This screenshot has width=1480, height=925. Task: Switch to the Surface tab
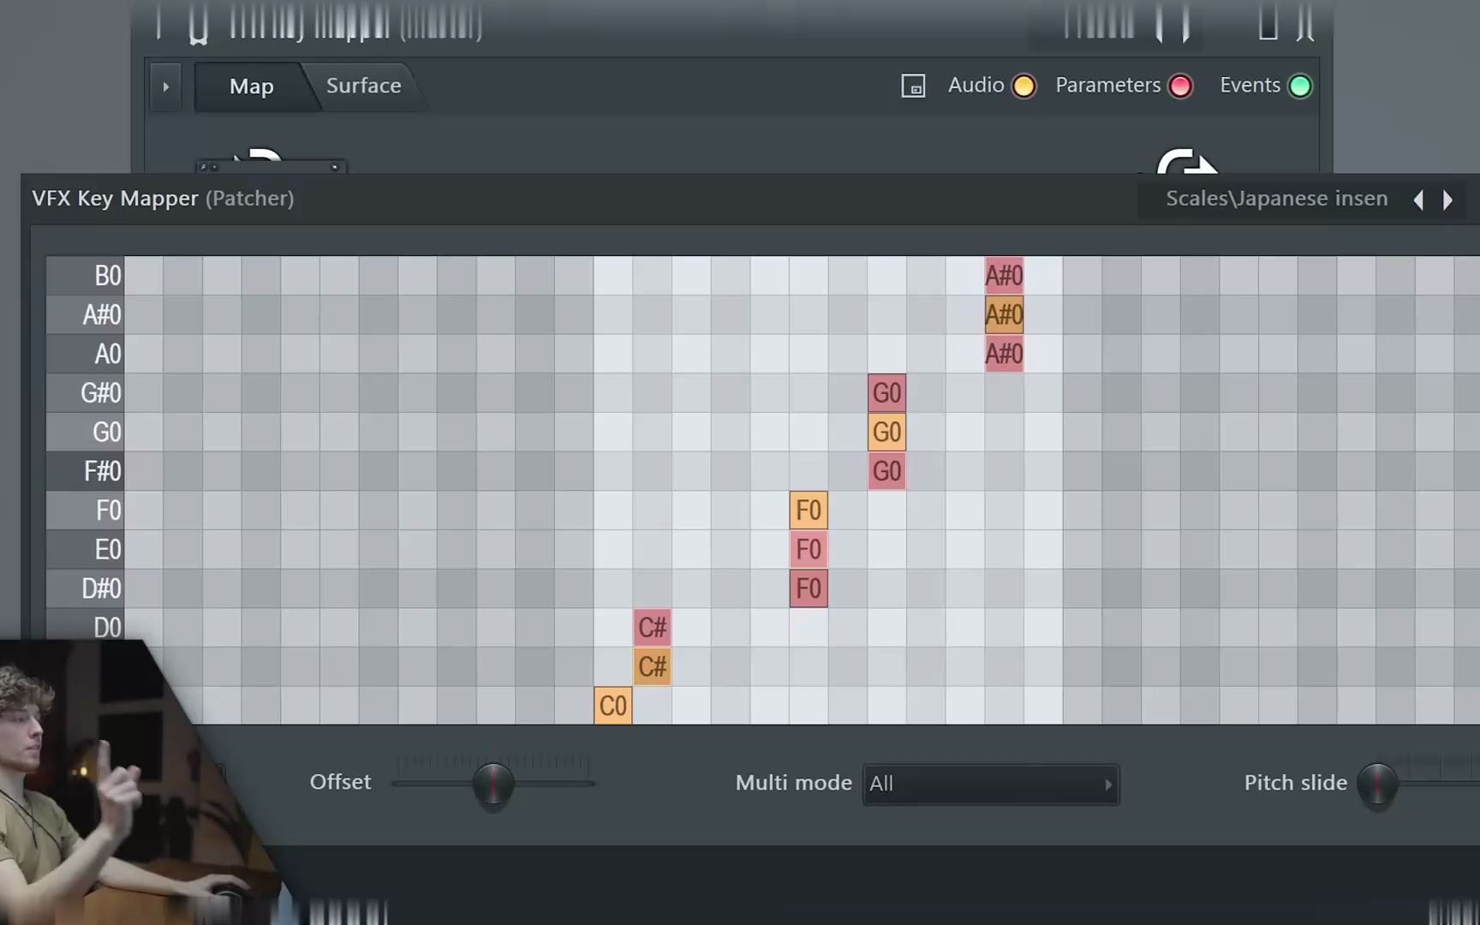[363, 86]
